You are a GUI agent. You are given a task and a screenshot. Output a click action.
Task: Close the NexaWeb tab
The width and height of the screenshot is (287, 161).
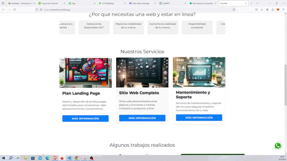[x=246, y=3]
